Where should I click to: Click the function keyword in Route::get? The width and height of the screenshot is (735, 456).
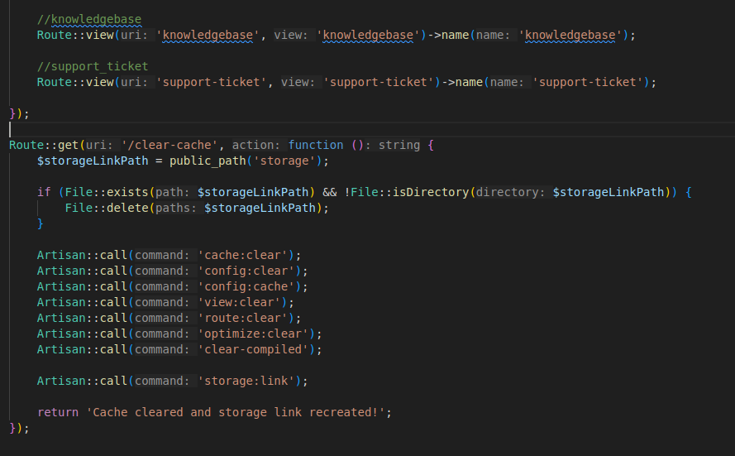[x=316, y=145]
